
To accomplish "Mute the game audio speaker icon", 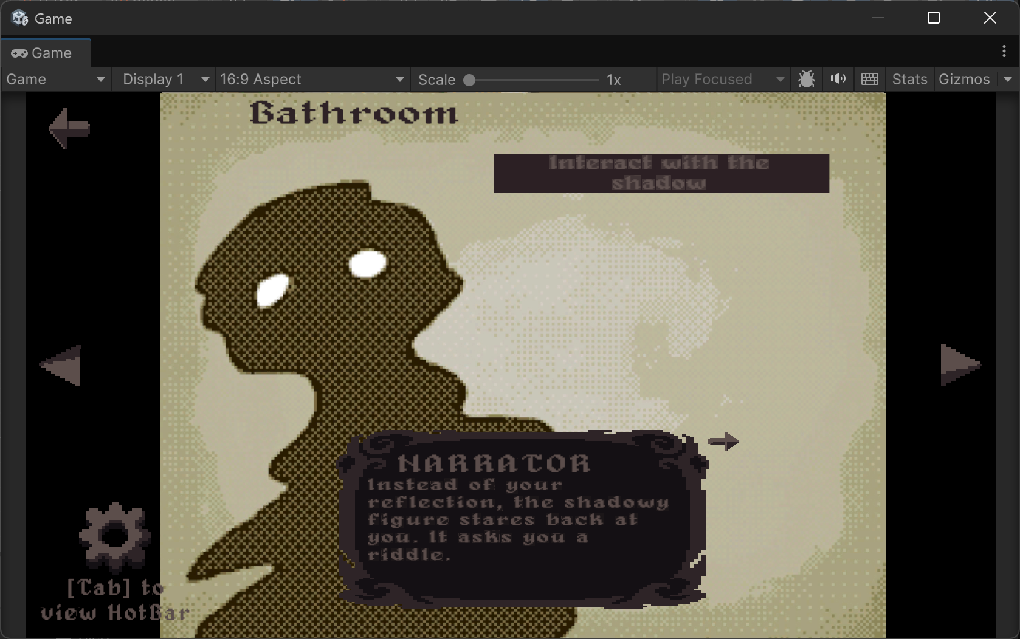I will [838, 80].
